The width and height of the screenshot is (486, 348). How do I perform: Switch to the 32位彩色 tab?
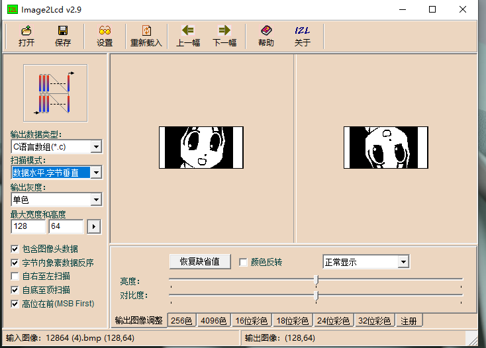(x=374, y=321)
